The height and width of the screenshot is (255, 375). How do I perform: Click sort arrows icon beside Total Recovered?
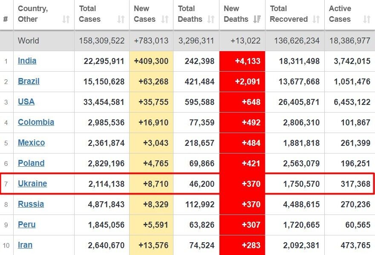(316, 19)
